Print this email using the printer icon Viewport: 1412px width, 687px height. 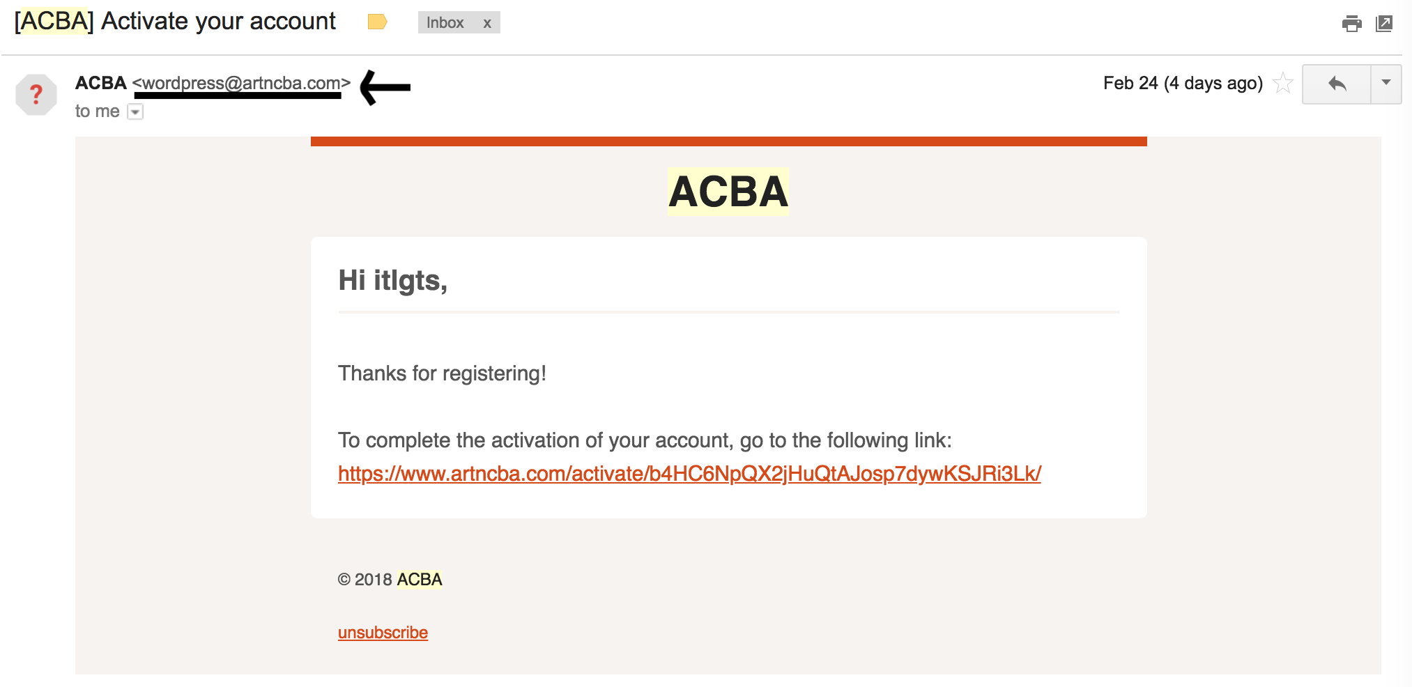coord(1351,23)
